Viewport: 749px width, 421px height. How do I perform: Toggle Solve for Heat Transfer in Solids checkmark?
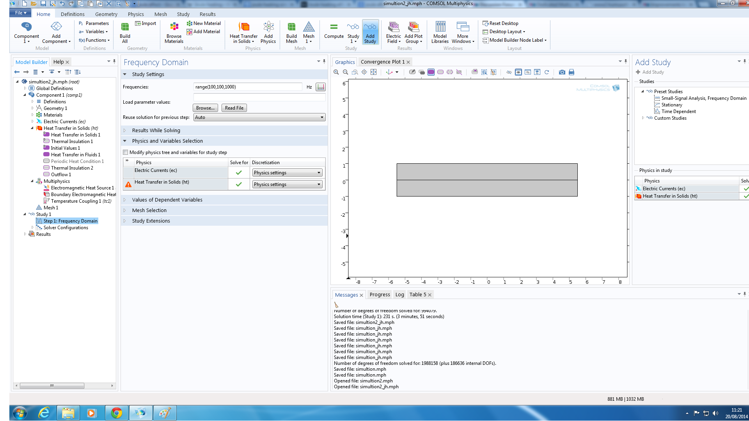click(x=239, y=184)
